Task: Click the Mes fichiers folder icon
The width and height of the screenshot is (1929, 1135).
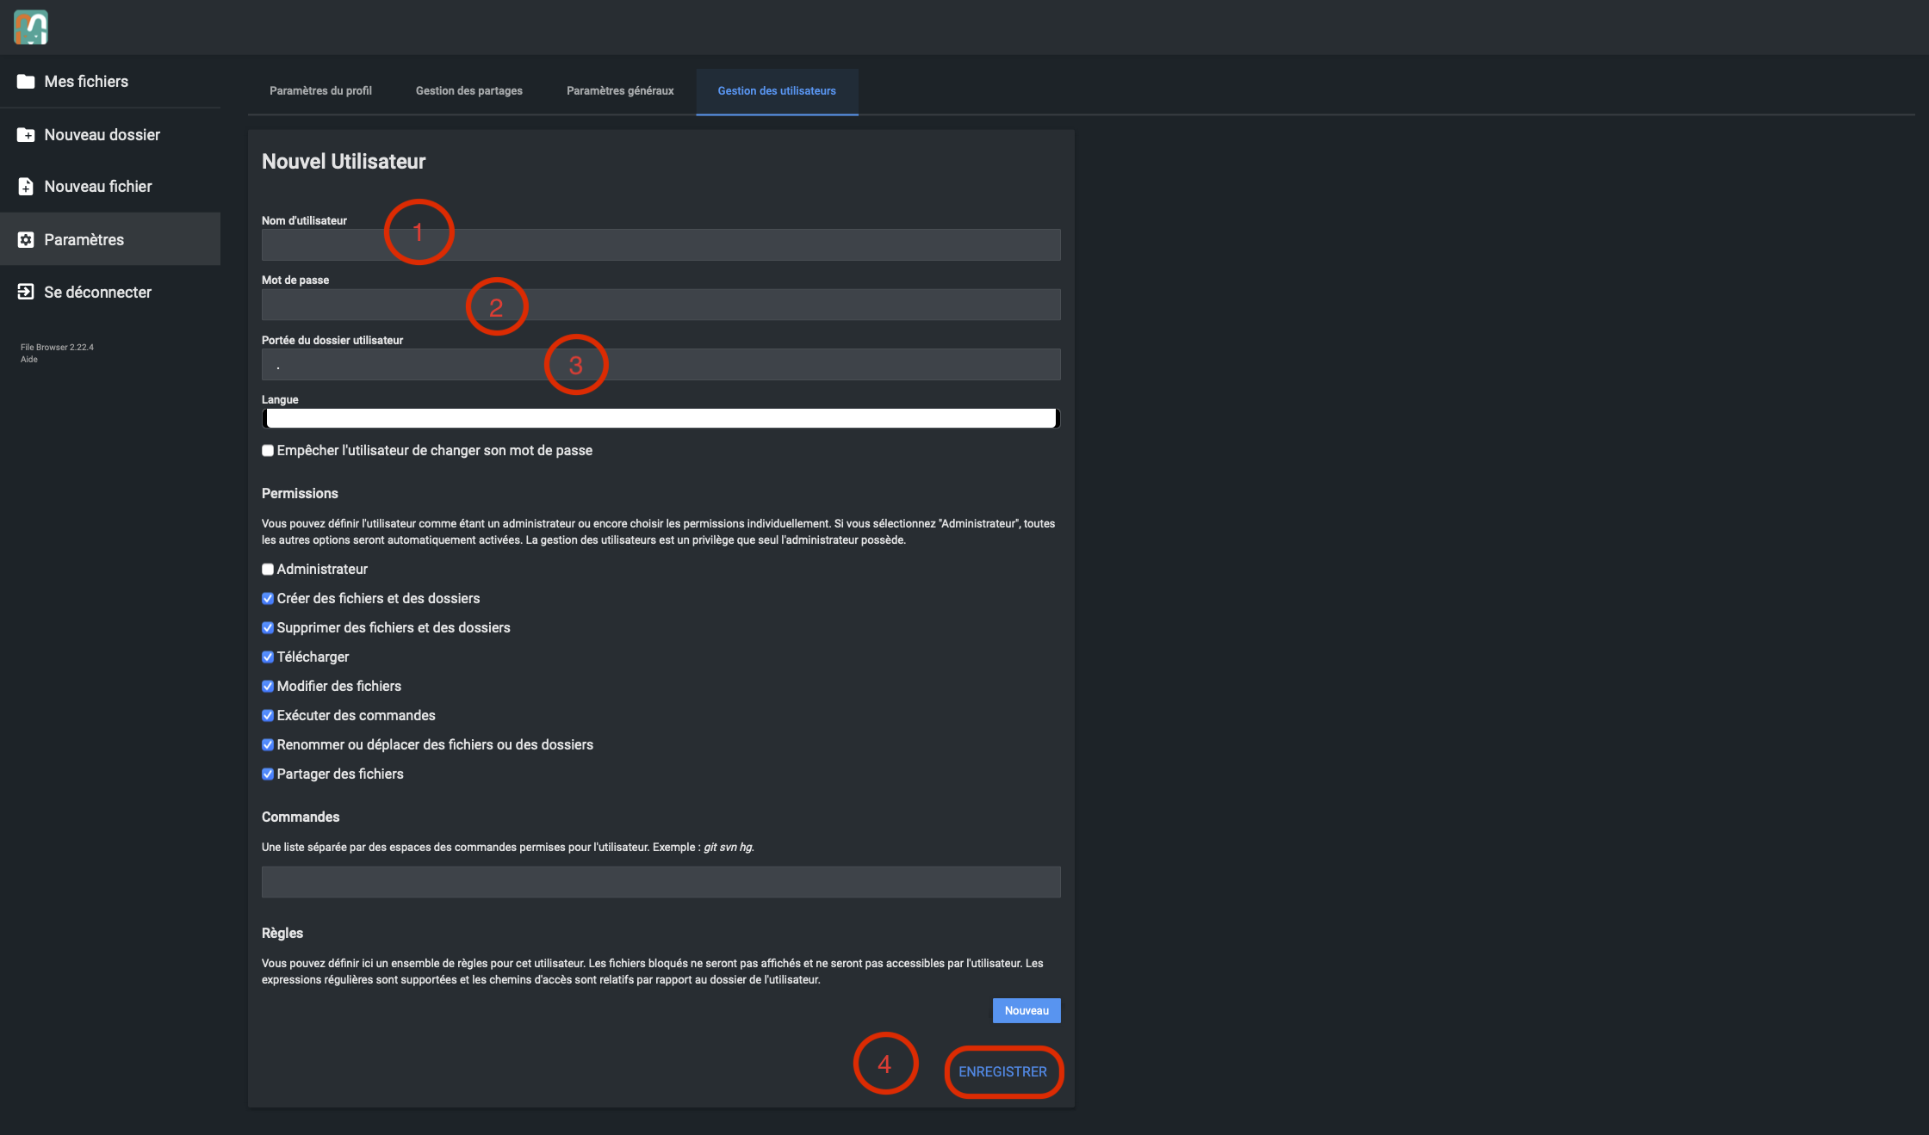Action: (x=26, y=82)
